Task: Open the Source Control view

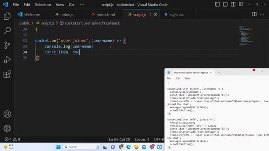Action: pos(7,45)
